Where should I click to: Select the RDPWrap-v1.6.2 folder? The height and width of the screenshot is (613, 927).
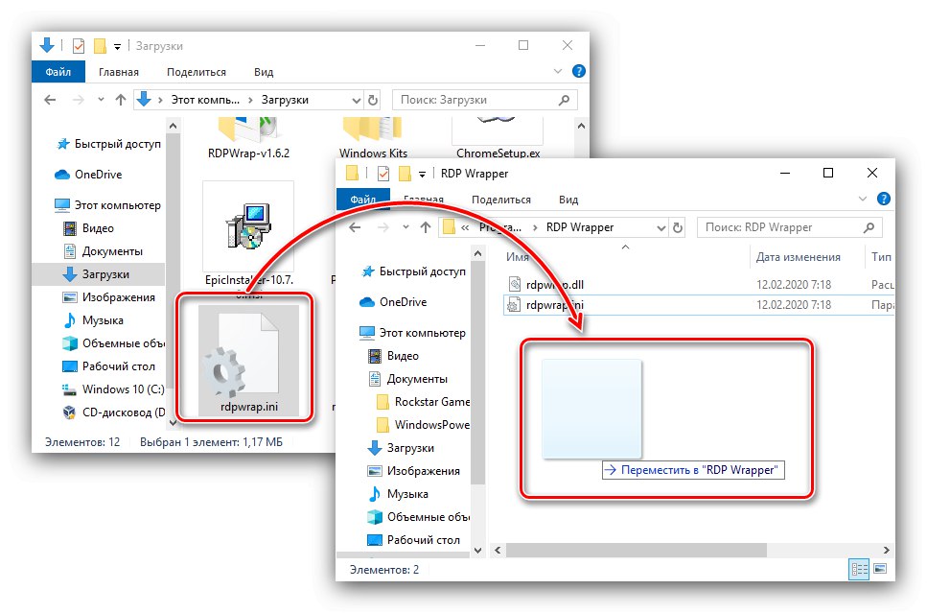(x=248, y=138)
